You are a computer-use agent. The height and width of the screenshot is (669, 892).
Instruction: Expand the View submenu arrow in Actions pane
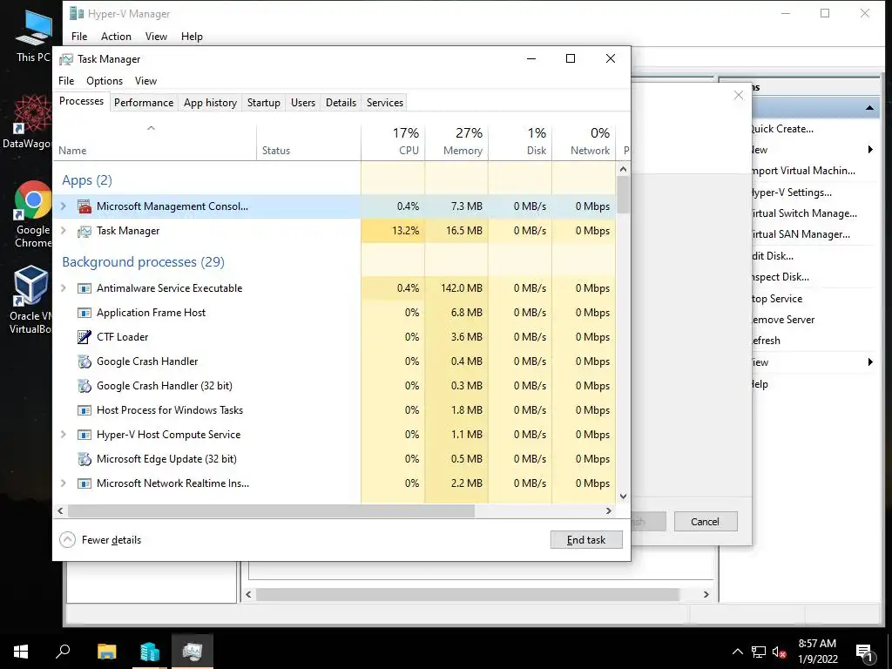[870, 362]
